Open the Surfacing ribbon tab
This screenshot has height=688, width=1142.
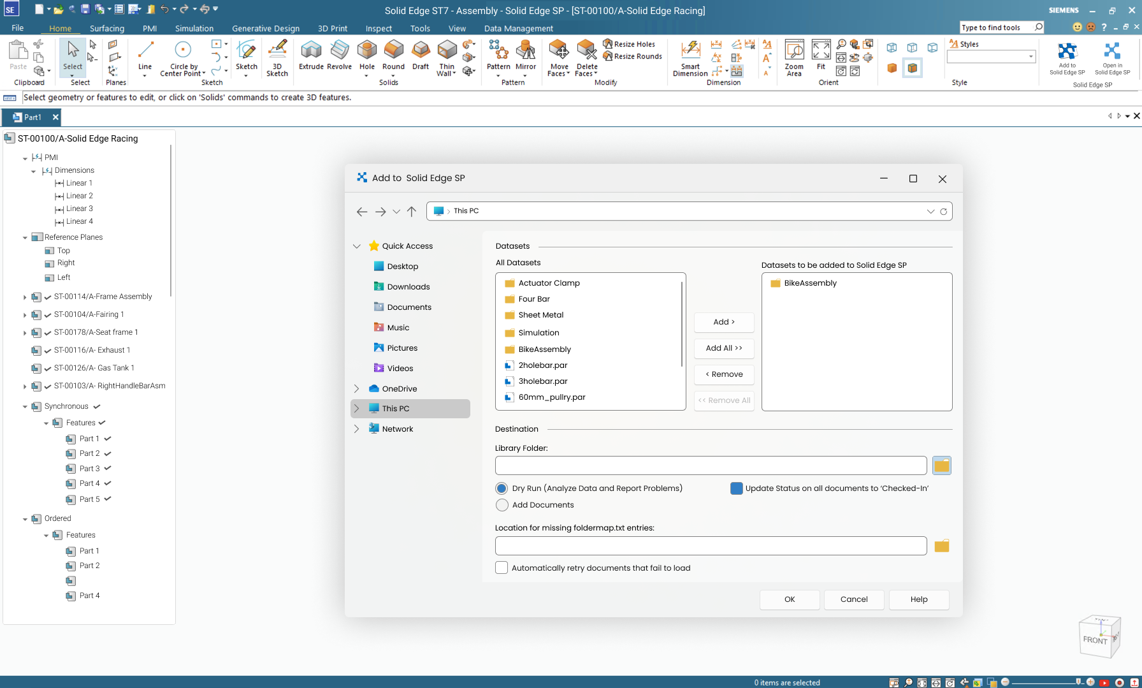[107, 28]
